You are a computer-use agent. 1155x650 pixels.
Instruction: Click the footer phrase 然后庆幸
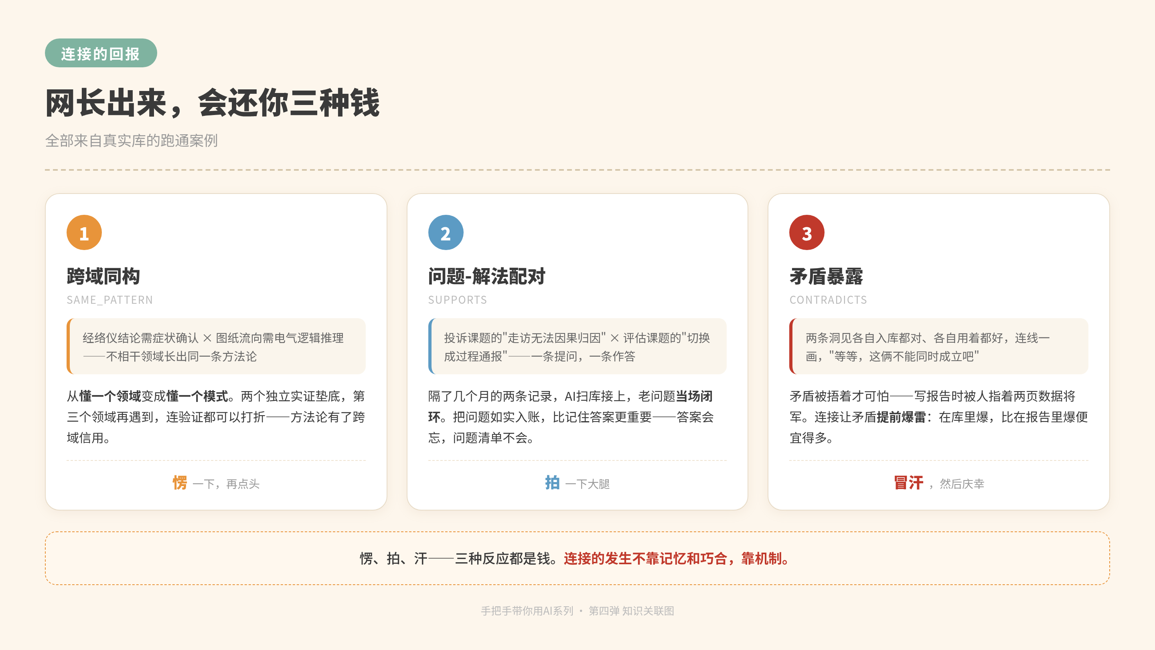point(962,484)
